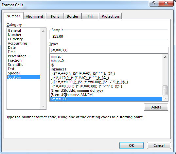Viewport: 176px width, 154px height.
Task: Click the up arrow of Type list scrollbar
Action: point(165,57)
